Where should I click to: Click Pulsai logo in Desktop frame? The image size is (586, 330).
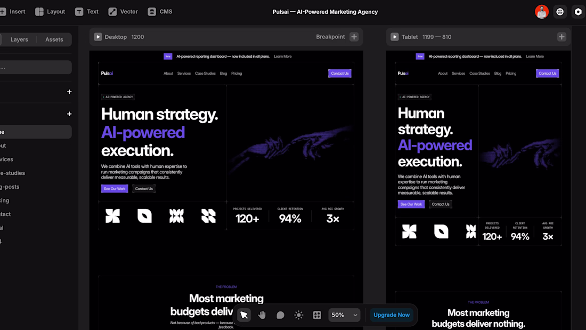click(107, 74)
